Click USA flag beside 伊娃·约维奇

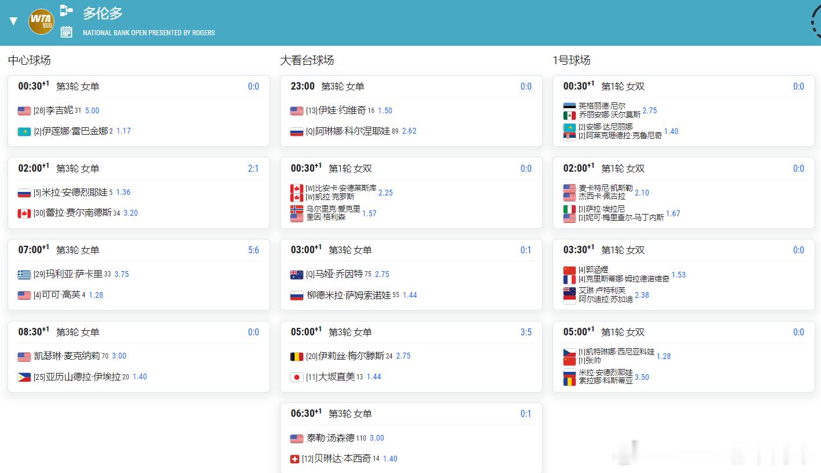[x=297, y=111]
